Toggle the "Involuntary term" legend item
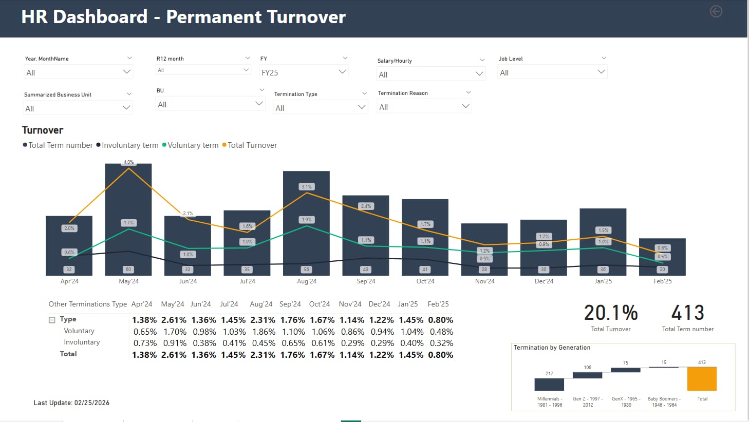Screen dimensions: 749x422 tap(127, 145)
